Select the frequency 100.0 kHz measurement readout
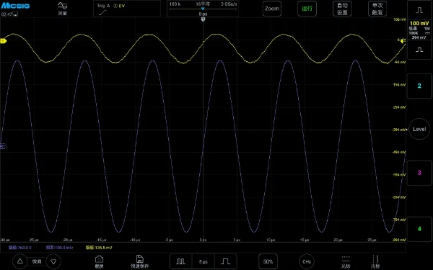This screenshot has height=270, width=433. point(59,248)
